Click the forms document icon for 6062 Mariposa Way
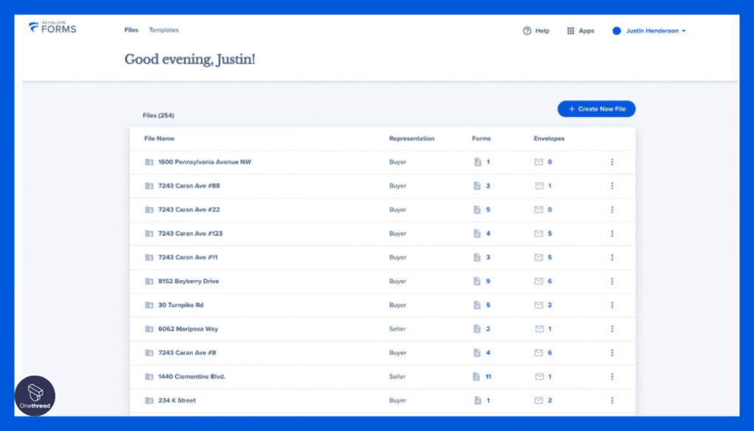The width and height of the screenshot is (754, 431). pos(477,329)
